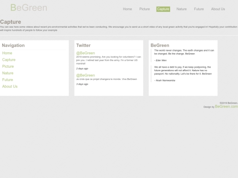The width and height of the screenshot is (238, 178).
Task: Click the '2 days ago' timestamp
Action: coord(82,69)
